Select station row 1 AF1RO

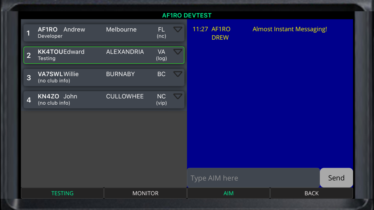(104, 33)
